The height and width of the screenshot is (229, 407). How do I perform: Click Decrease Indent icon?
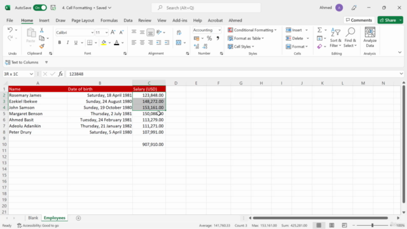click(158, 43)
